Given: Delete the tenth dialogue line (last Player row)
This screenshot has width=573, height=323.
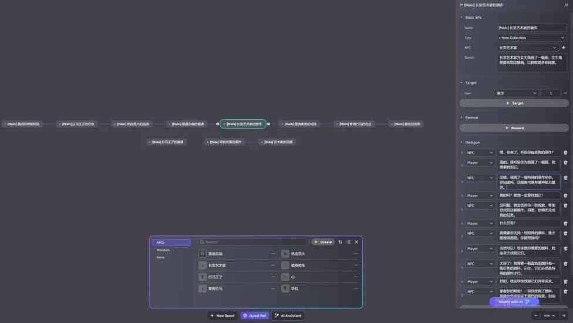Looking at the screenshot, I should point(565,282).
